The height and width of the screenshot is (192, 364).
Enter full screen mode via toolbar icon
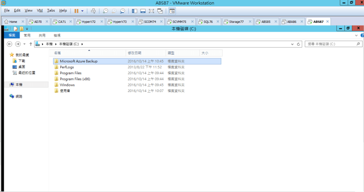tap(151, 10)
